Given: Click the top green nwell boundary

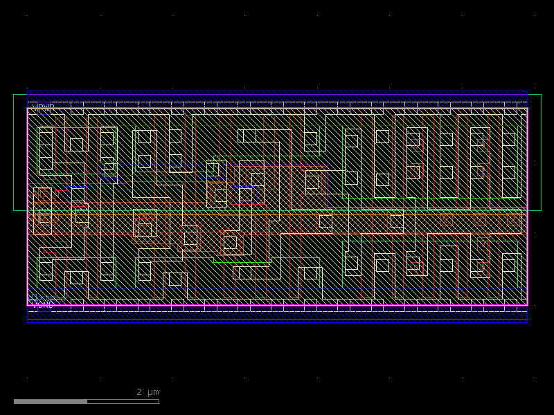Looking at the screenshot, I should pyautogui.click(x=277, y=92).
